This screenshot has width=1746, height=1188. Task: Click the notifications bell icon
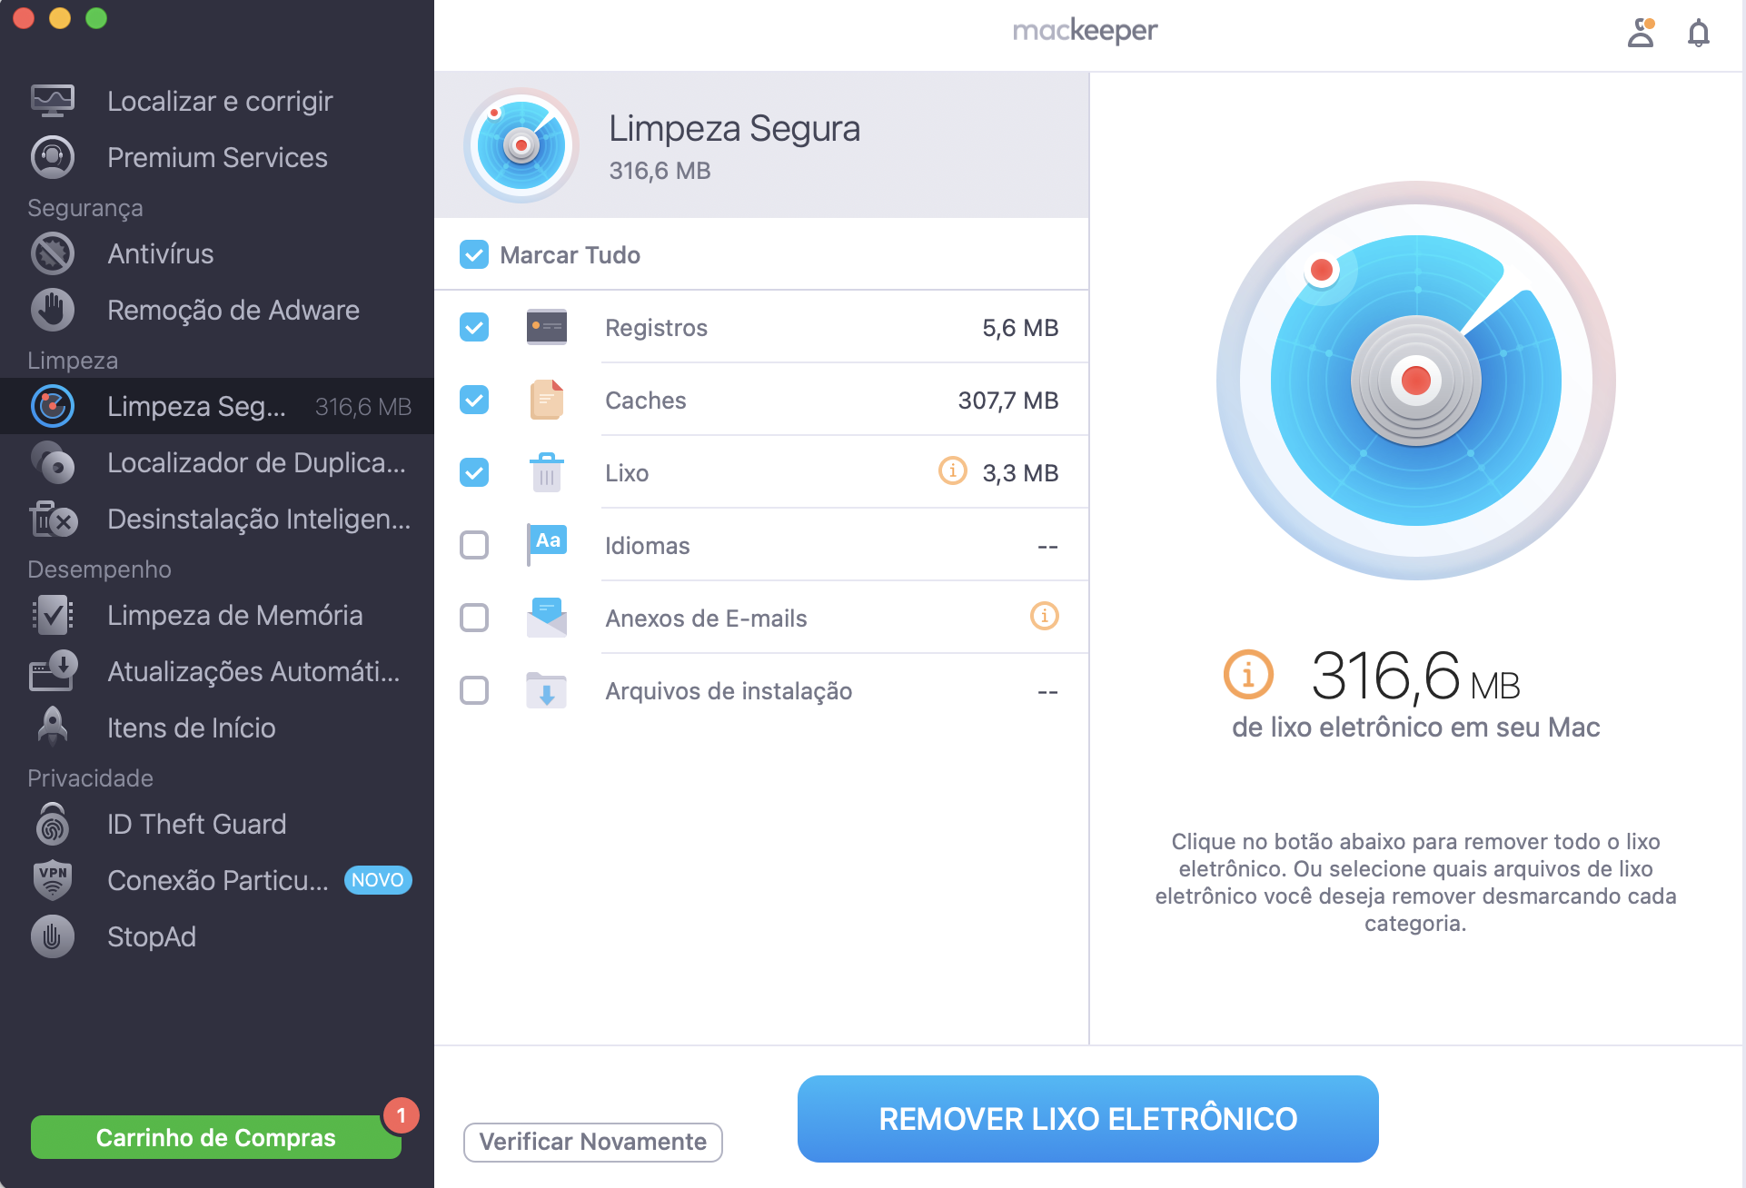pos(1698,33)
